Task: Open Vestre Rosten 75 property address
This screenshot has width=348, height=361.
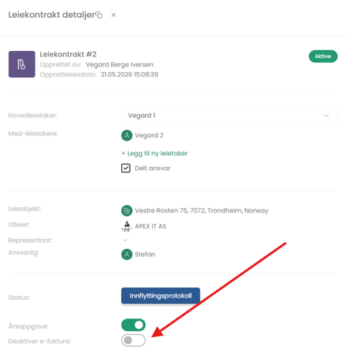Action: coord(201,211)
